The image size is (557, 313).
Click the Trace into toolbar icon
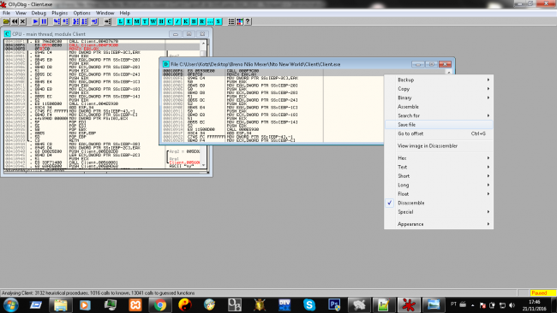[x=75, y=21]
